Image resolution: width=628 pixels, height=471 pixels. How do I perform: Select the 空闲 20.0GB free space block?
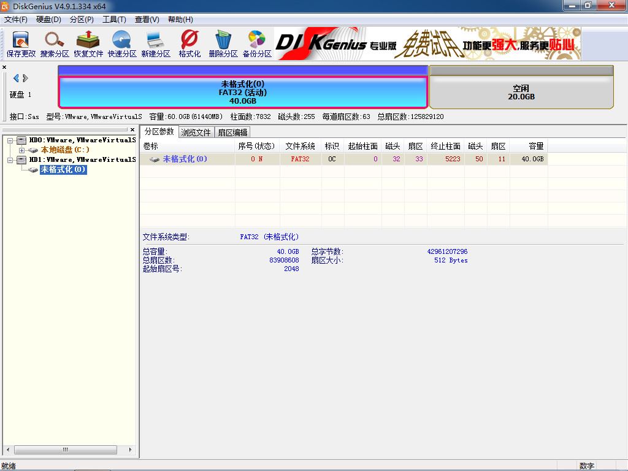tap(521, 92)
